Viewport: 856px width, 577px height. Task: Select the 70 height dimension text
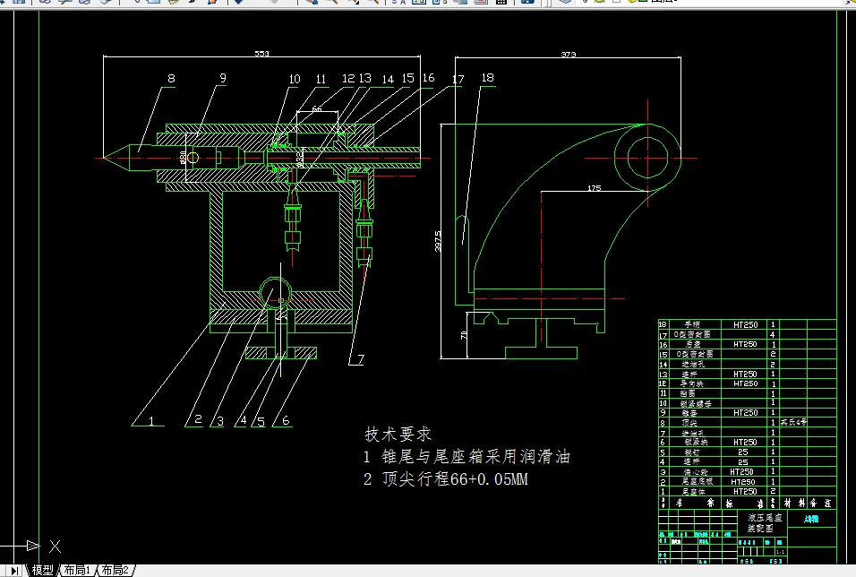[x=464, y=334]
